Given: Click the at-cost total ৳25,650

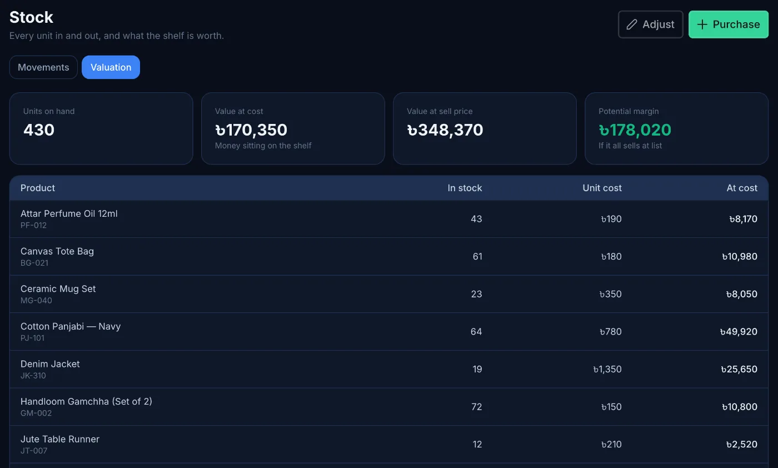Looking at the screenshot, I should 739,369.
